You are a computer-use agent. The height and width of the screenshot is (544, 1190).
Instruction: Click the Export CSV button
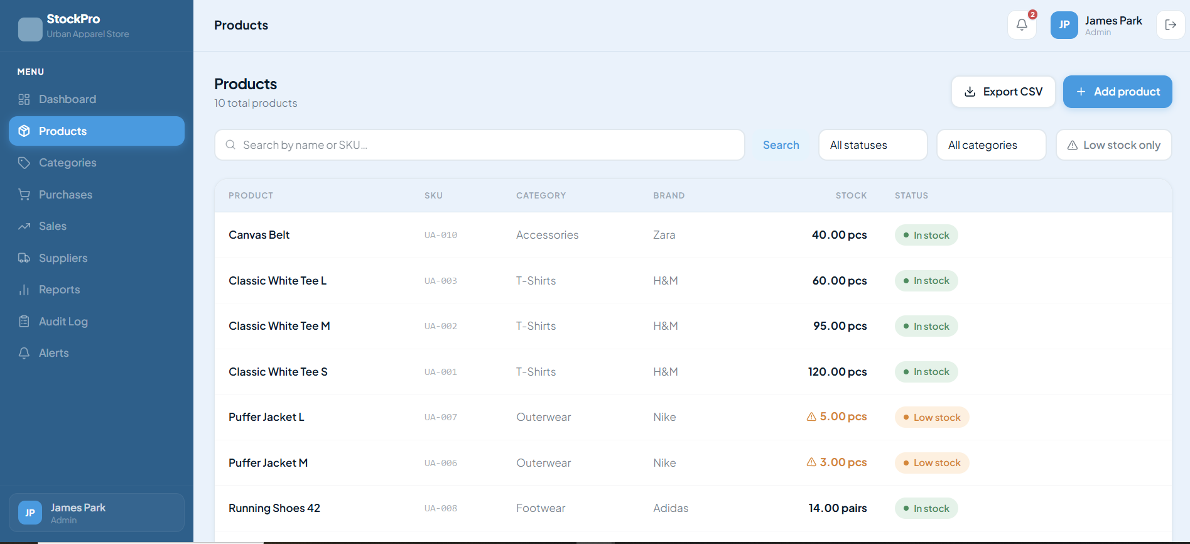point(1003,92)
